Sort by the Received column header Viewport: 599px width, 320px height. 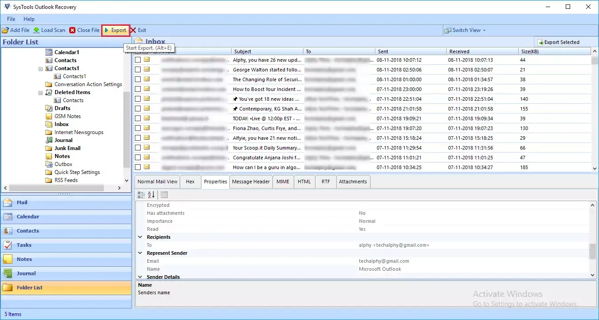click(x=482, y=51)
